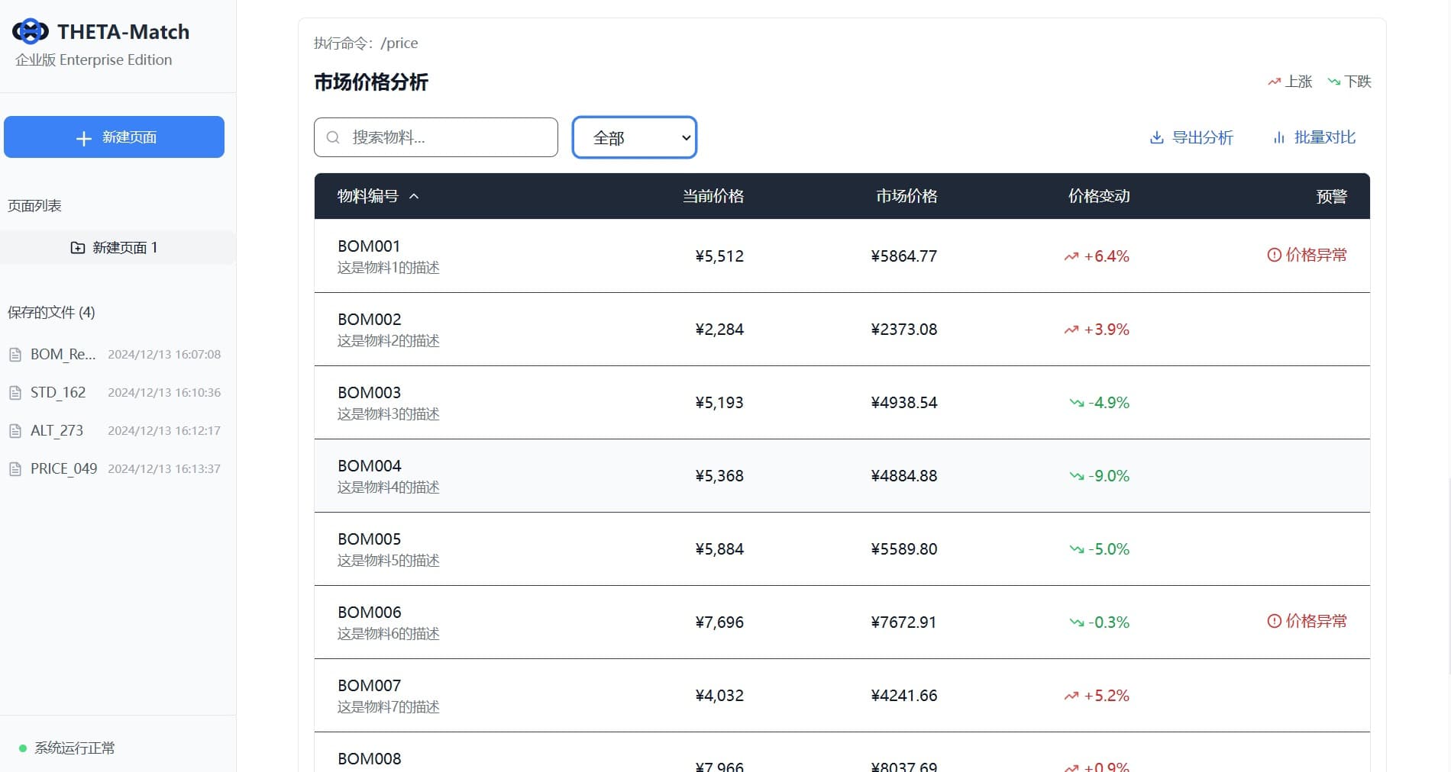Click the 价格异常 alert on the BOM006 row
Viewport: 1451px width, 772px height.
click(1315, 621)
